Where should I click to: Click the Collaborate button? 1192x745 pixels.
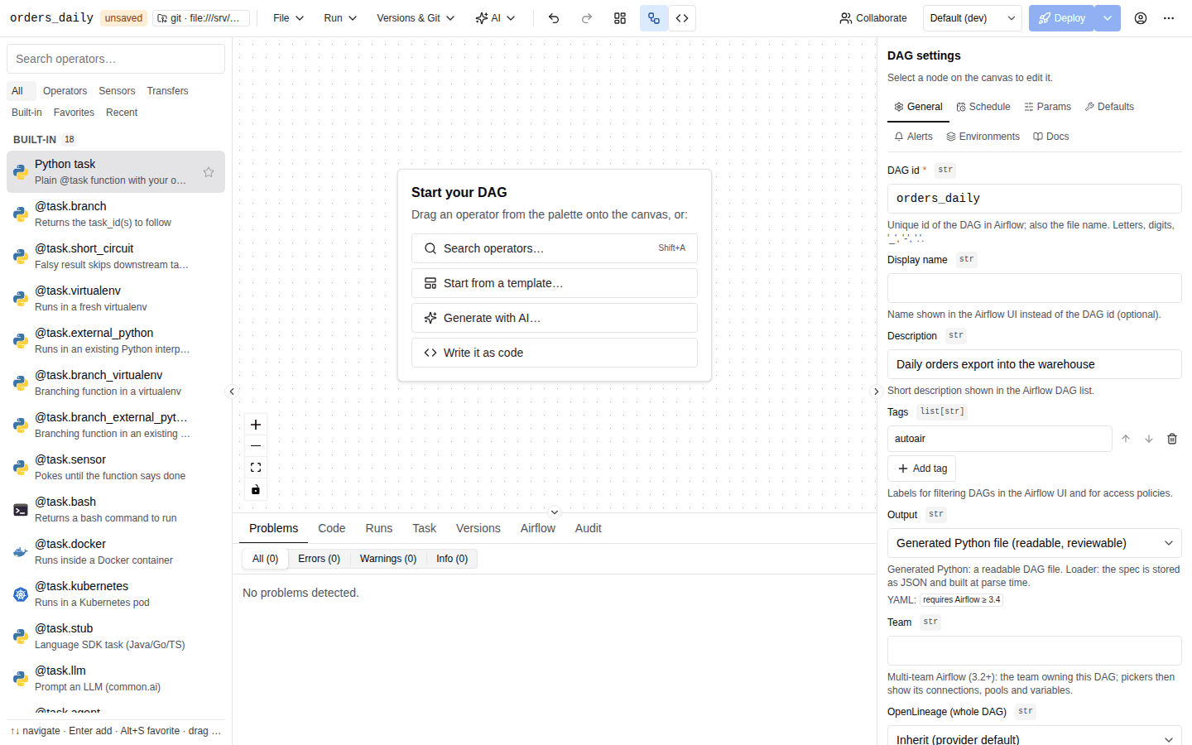tap(873, 18)
